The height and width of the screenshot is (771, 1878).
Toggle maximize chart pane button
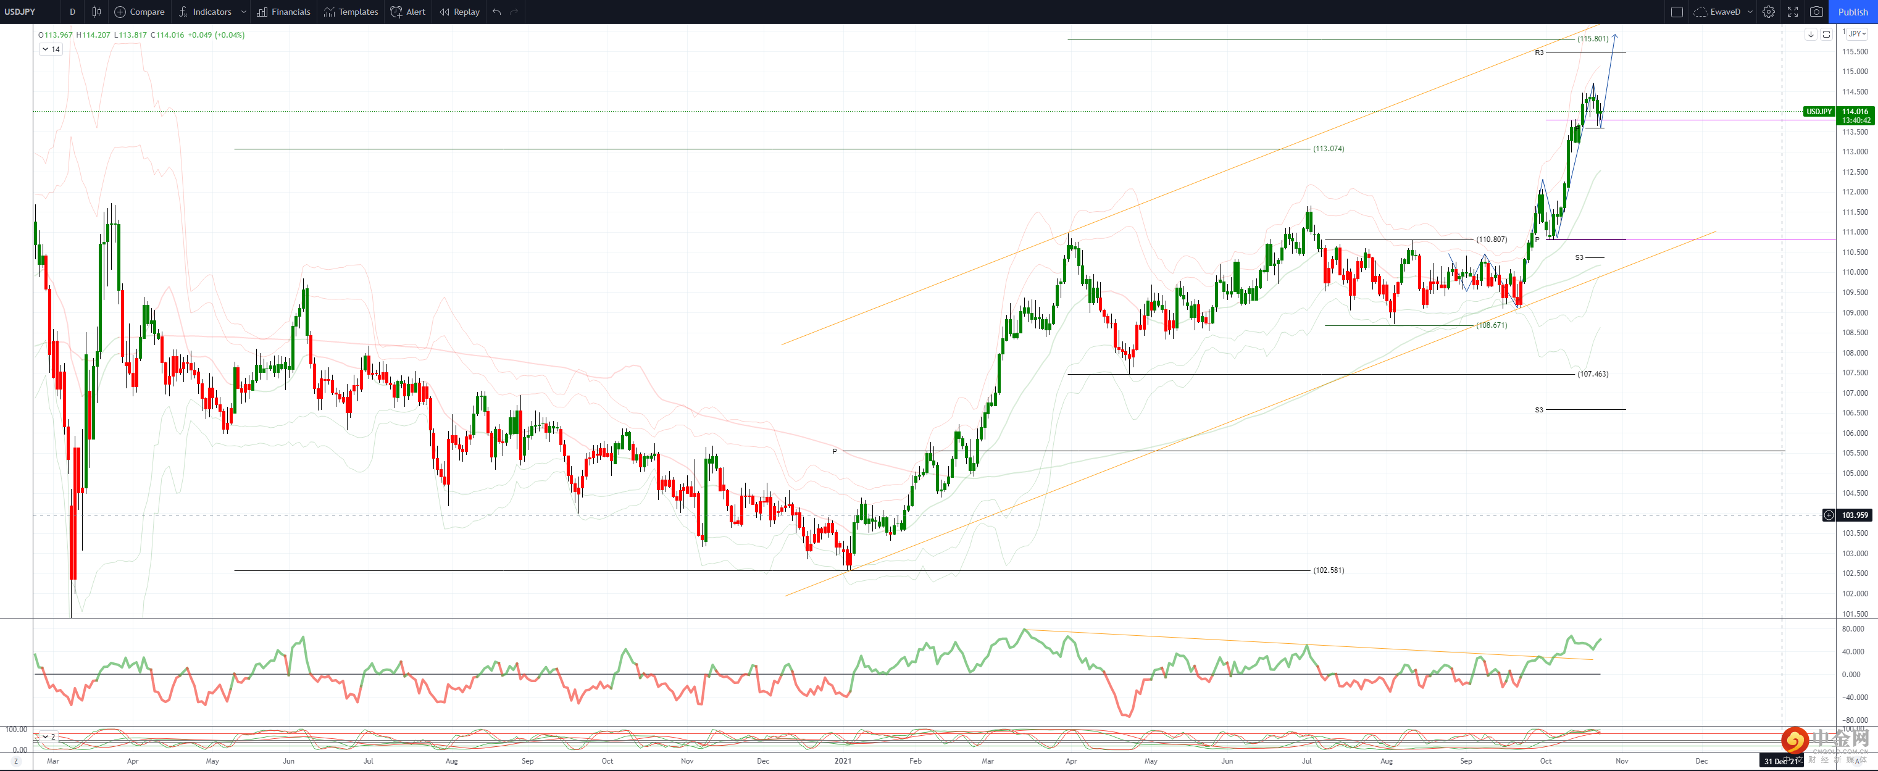click(1826, 34)
